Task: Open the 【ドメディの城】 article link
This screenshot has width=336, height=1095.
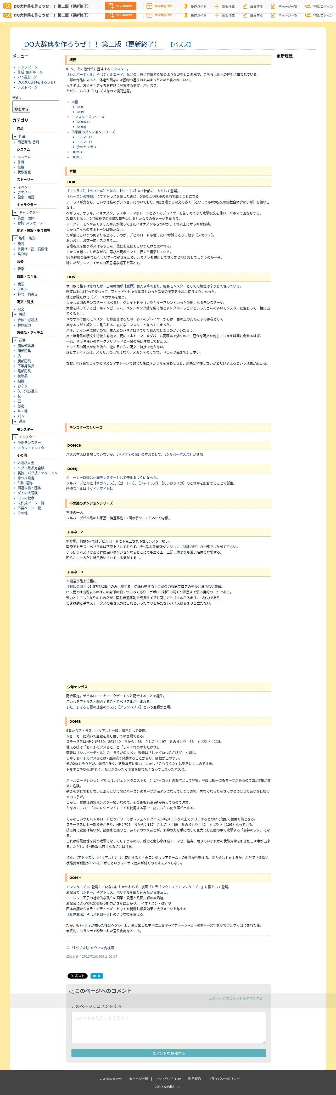Action: (128, 454)
